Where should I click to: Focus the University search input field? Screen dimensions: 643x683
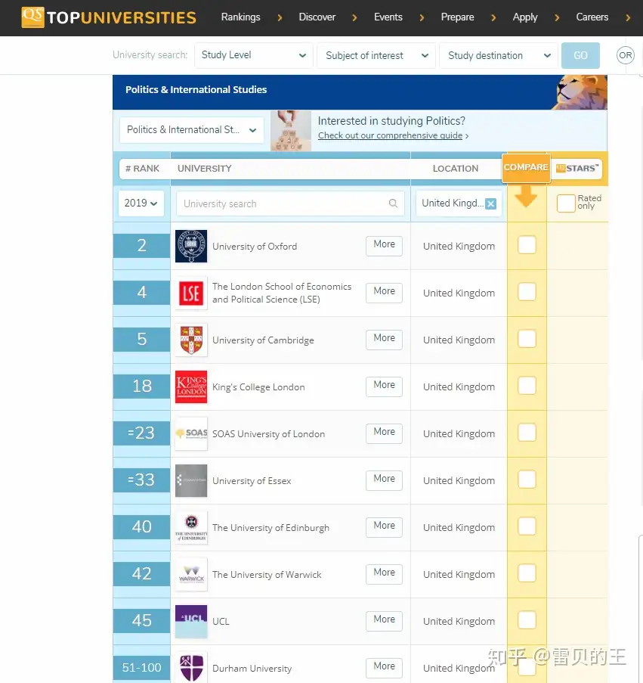click(x=291, y=203)
